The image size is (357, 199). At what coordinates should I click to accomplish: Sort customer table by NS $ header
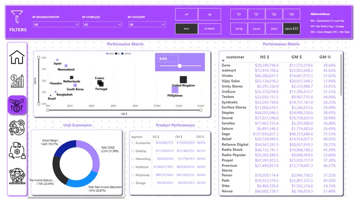[x=265, y=57]
